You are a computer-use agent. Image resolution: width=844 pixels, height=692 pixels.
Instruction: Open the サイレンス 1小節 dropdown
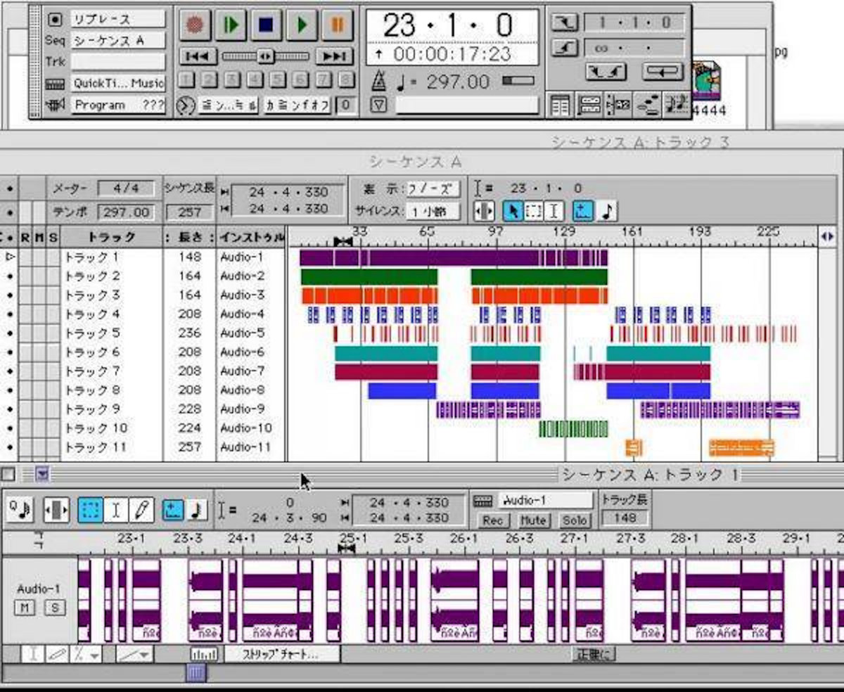[433, 211]
